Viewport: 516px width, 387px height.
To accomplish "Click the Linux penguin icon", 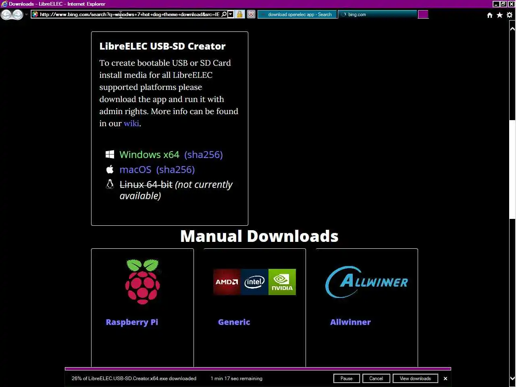I will [x=110, y=184].
